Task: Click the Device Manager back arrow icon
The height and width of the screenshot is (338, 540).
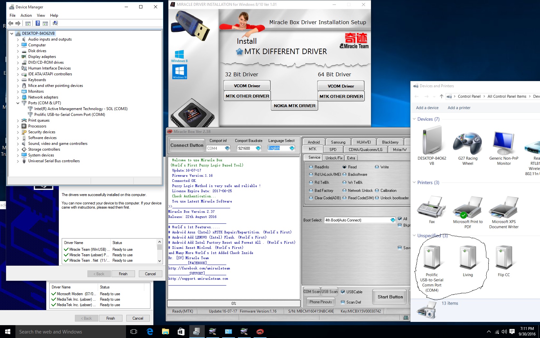Action: click(11, 23)
